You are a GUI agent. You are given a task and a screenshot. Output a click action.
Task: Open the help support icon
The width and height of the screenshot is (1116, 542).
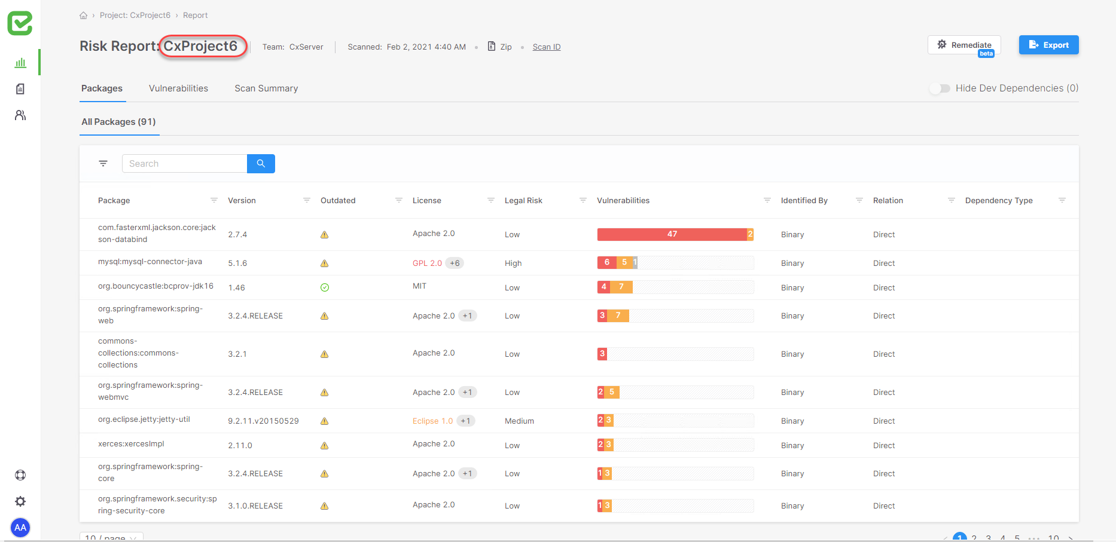(x=20, y=475)
